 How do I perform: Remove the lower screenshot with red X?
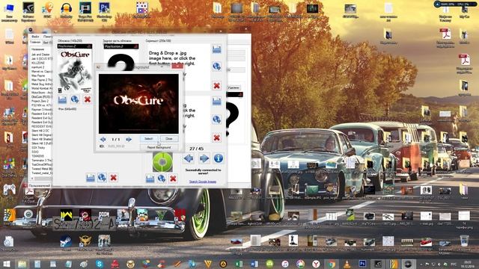pyautogui.click(x=216, y=137)
